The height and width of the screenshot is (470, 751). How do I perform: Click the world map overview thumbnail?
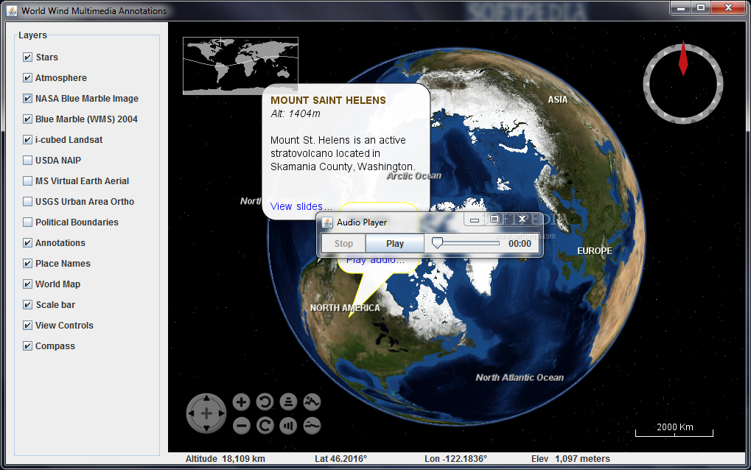[x=240, y=66]
